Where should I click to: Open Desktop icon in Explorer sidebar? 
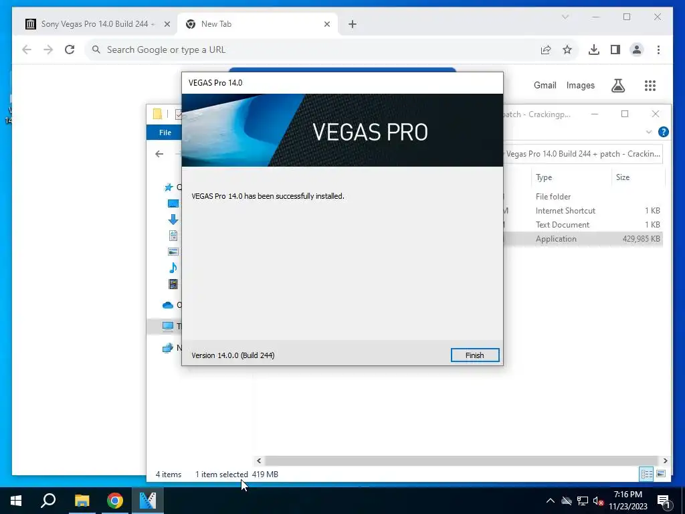pos(173,203)
